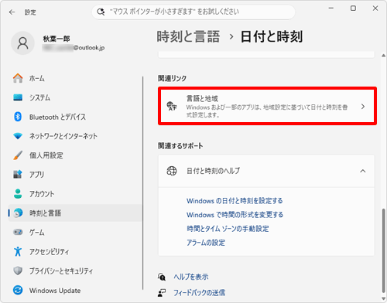Select the network Wi-Fi icon

coord(18,136)
